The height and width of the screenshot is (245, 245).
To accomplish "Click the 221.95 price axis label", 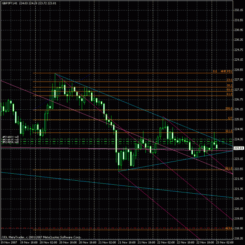I will 239,179.
